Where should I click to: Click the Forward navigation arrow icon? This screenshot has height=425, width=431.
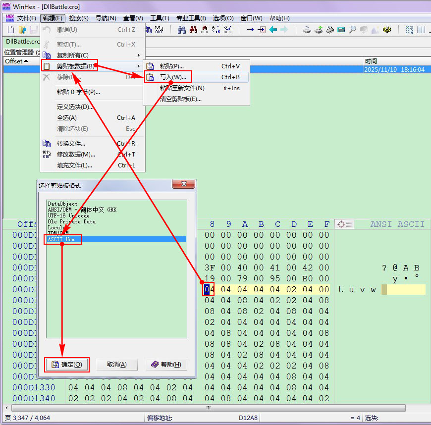tap(284, 30)
